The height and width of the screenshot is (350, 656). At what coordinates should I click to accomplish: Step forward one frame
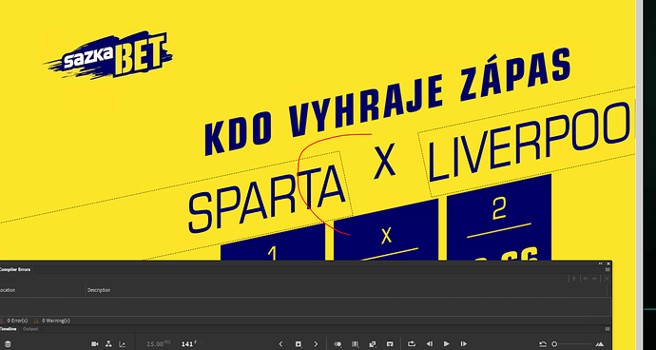(464, 344)
